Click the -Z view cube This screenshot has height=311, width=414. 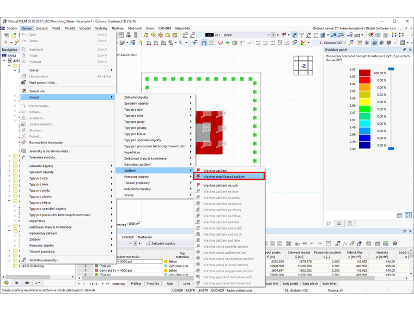(303, 65)
